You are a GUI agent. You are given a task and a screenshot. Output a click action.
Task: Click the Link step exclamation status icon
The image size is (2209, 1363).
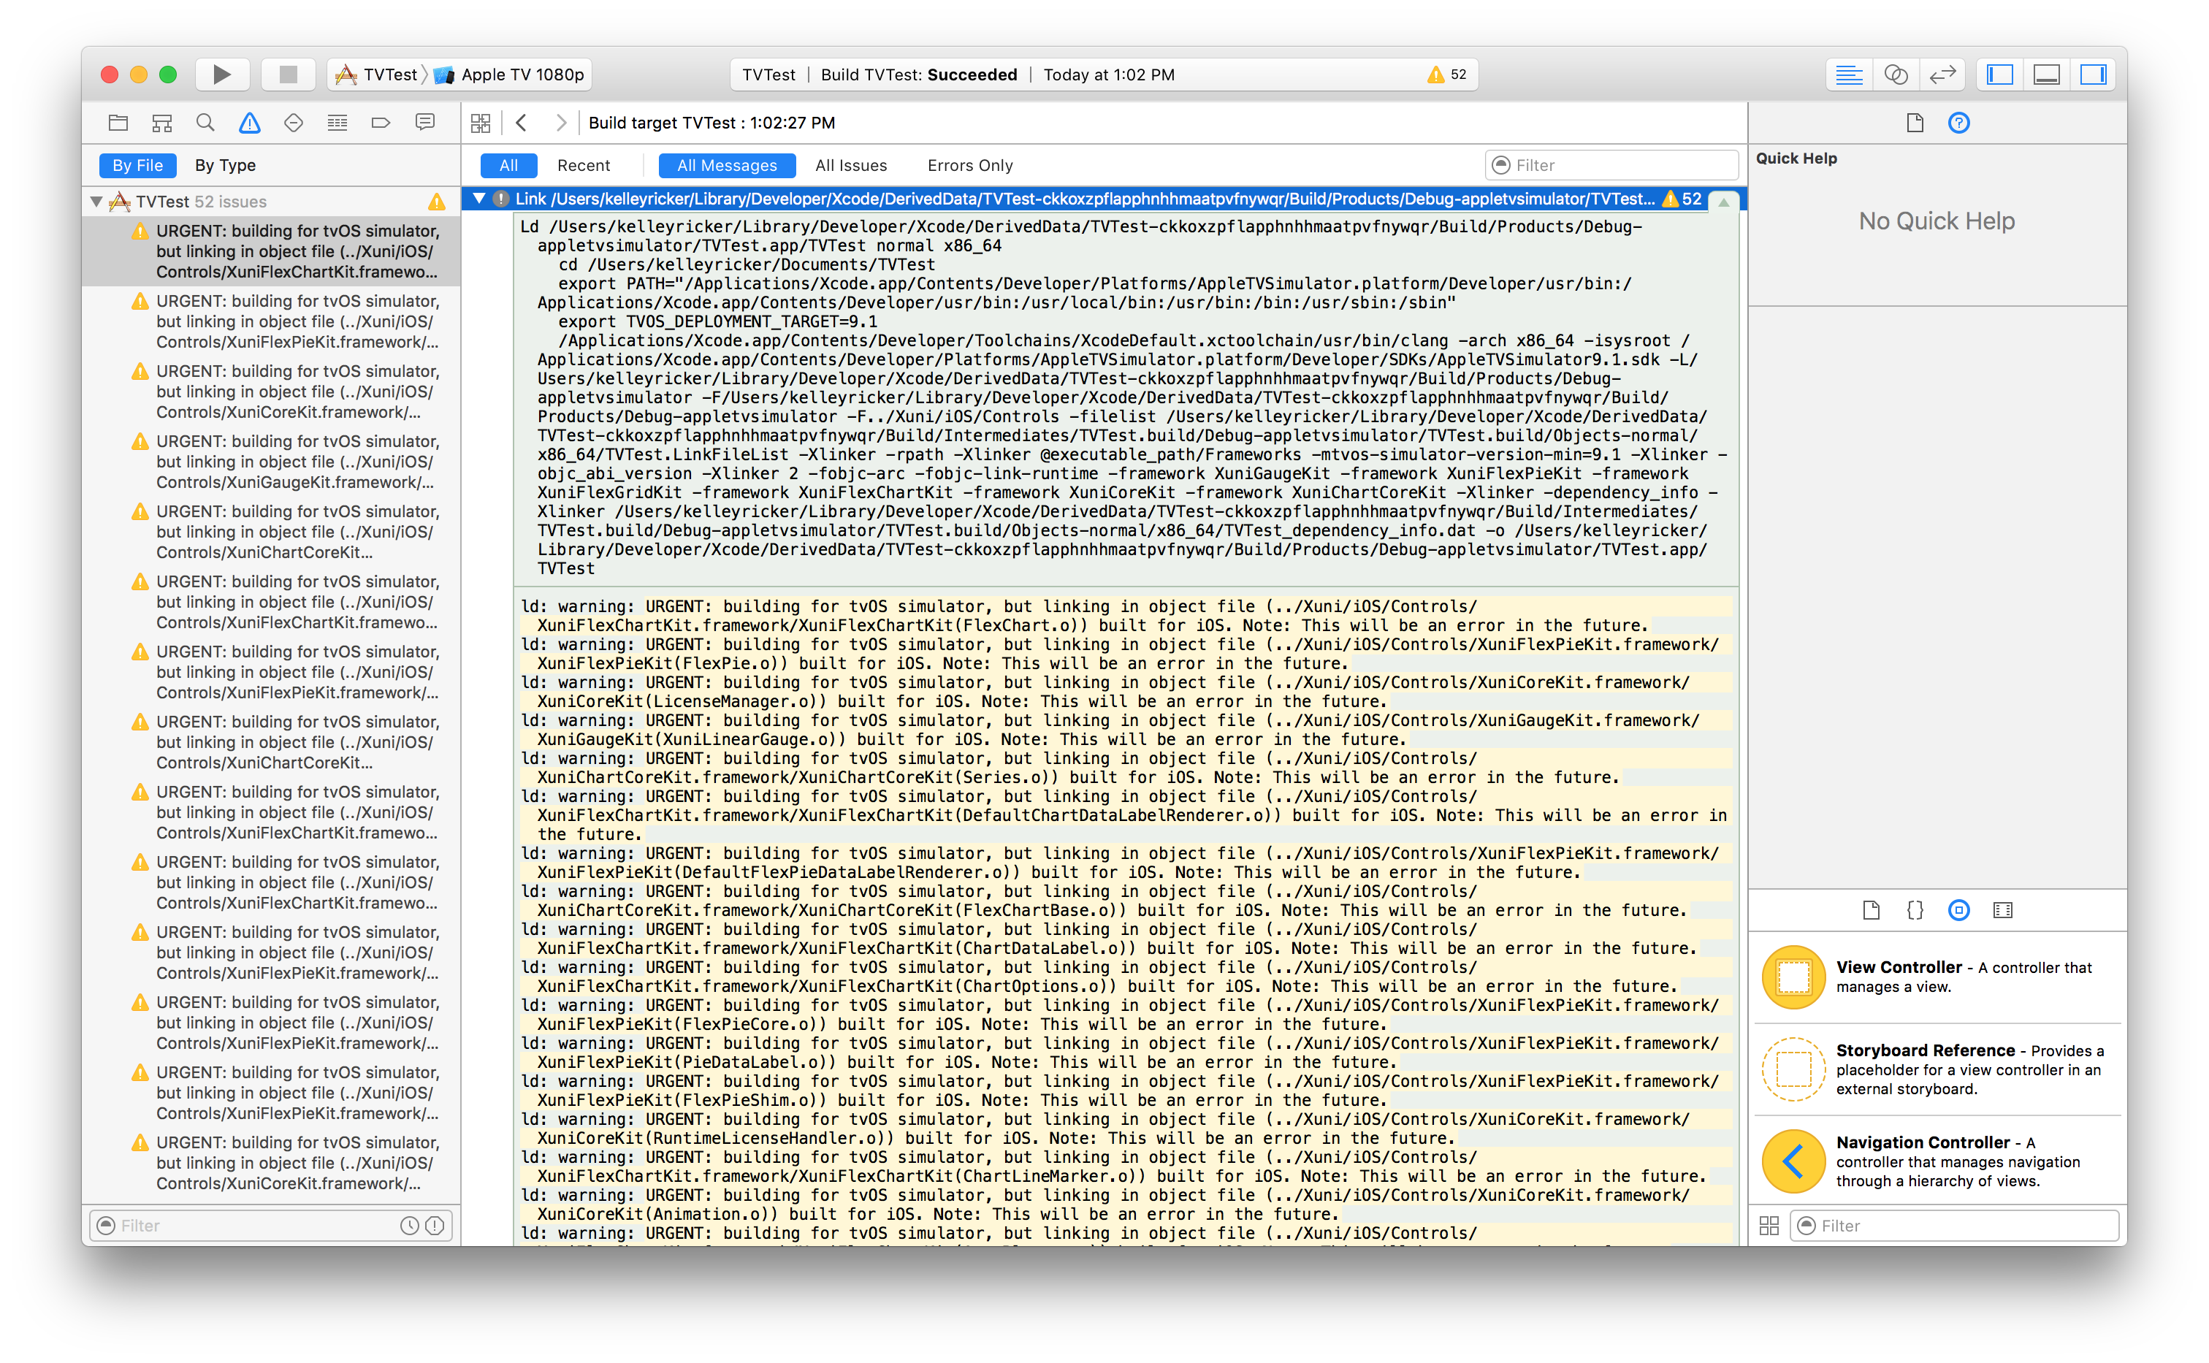[501, 199]
